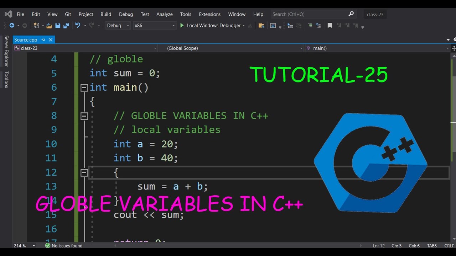Click the Visual Studio logo icon
This screenshot has width=456, height=256.
point(8,14)
